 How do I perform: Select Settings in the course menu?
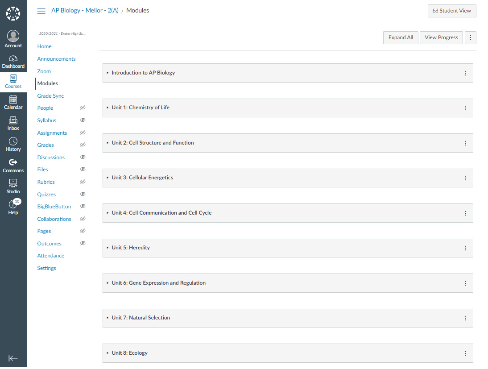(46, 268)
